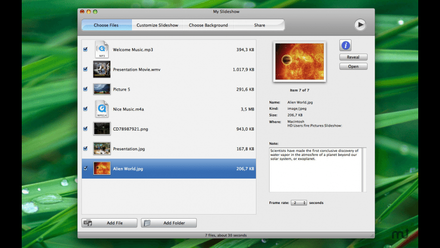
Task: Click the Item 7 of 7 label
Action: (x=299, y=90)
